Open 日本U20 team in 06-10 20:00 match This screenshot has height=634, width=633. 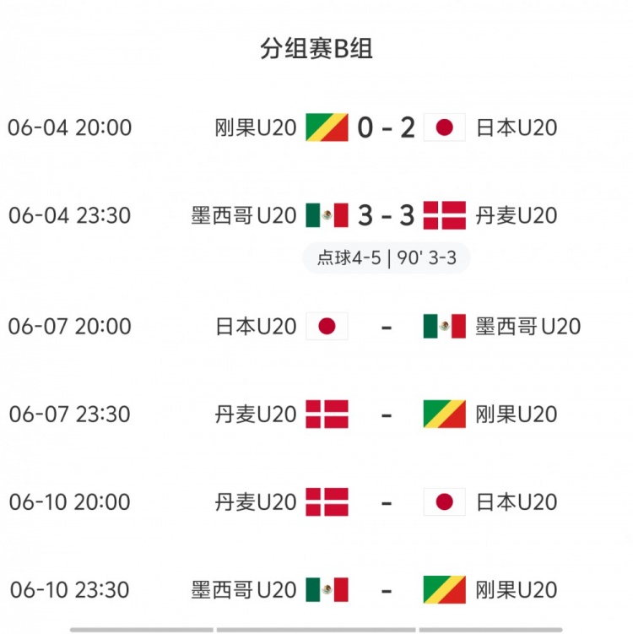517,501
